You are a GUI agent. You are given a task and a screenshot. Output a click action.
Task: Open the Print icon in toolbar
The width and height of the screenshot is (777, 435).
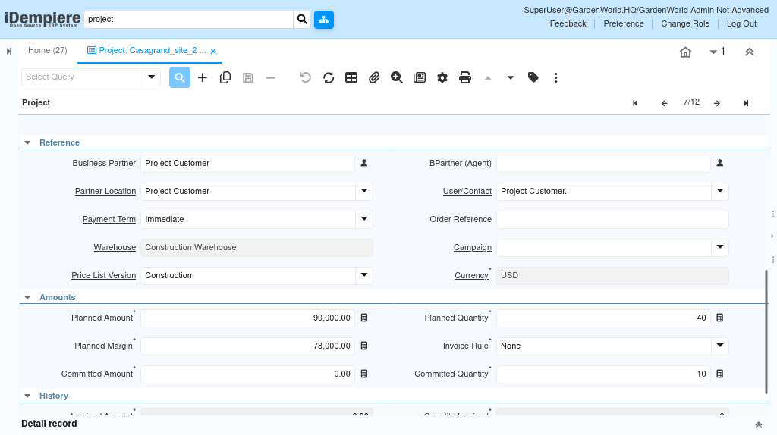pyautogui.click(x=465, y=77)
